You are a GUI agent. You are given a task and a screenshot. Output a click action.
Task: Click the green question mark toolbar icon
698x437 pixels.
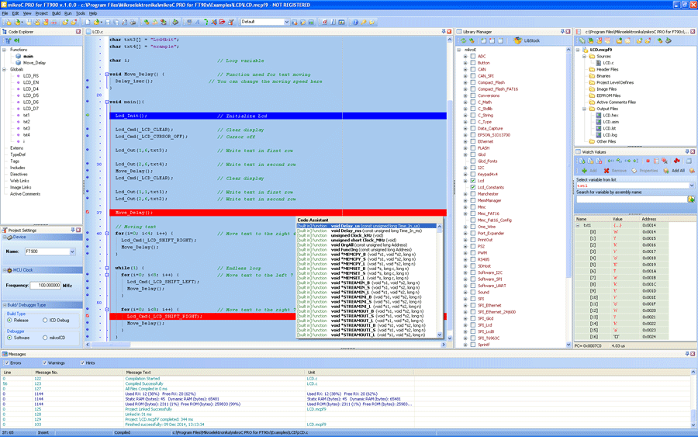(x=206, y=22)
